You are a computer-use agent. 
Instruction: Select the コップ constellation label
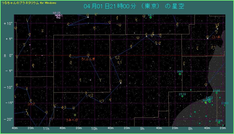coord(31,104)
